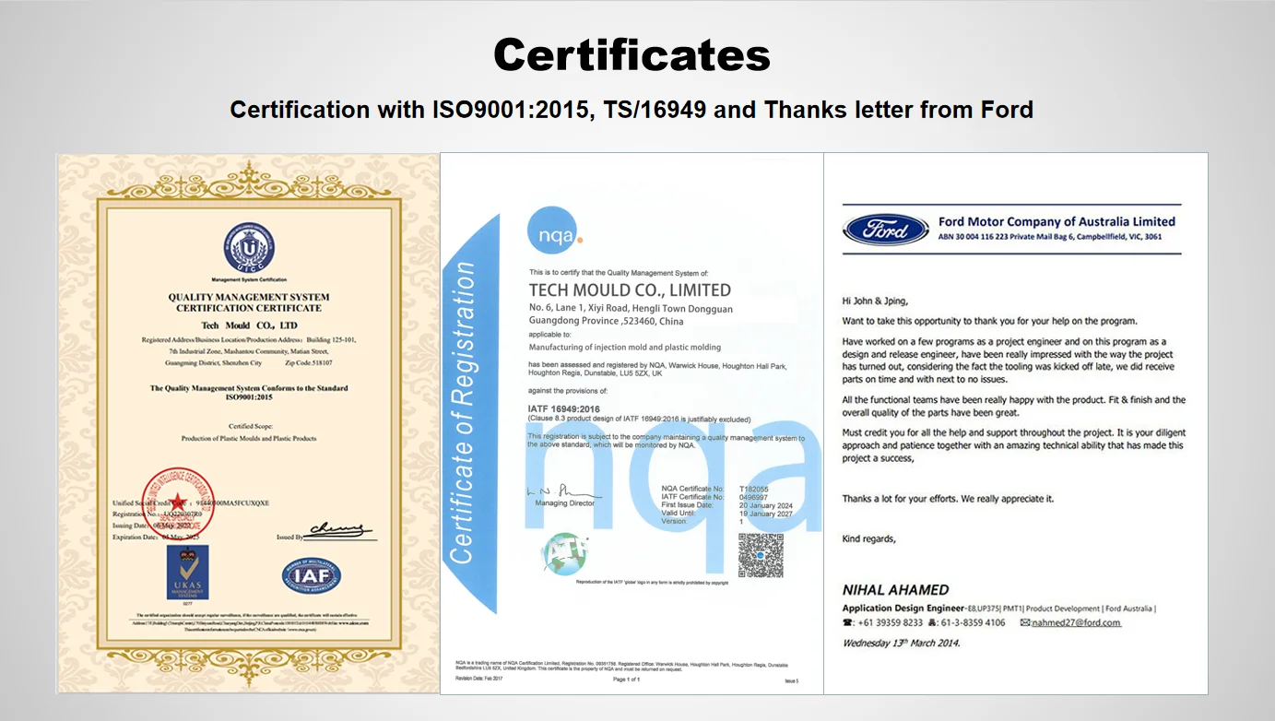This screenshot has width=1275, height=721.
Task: Click the 'IATF 16949:2016' standard text
Action: click(564, 408)
